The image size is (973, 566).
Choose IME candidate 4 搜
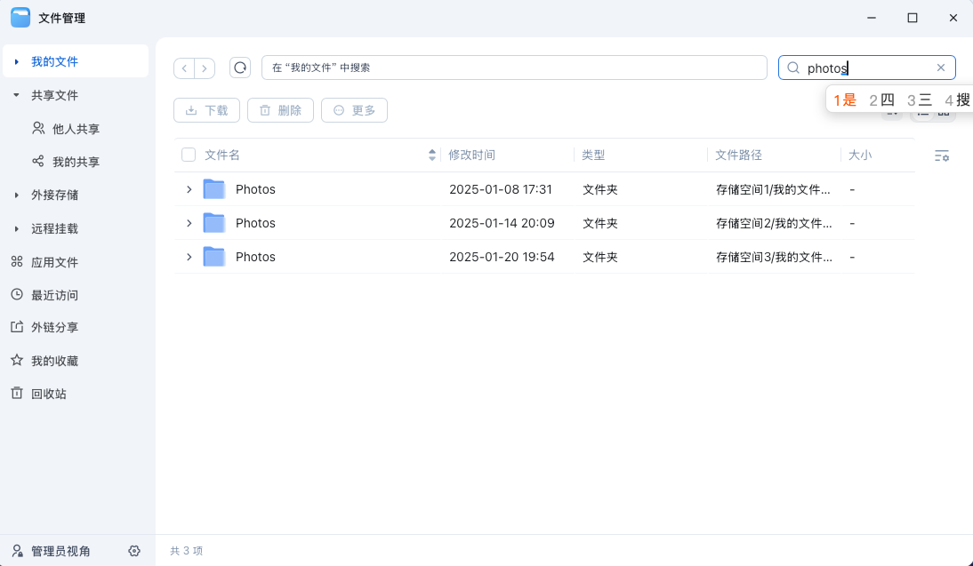958,100
